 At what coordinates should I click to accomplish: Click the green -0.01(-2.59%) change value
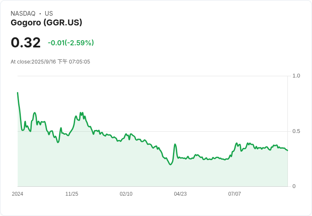(x=71, y=43)
